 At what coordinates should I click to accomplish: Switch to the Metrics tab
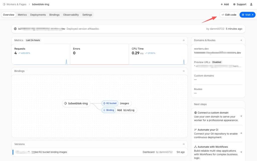coord(22,15)
